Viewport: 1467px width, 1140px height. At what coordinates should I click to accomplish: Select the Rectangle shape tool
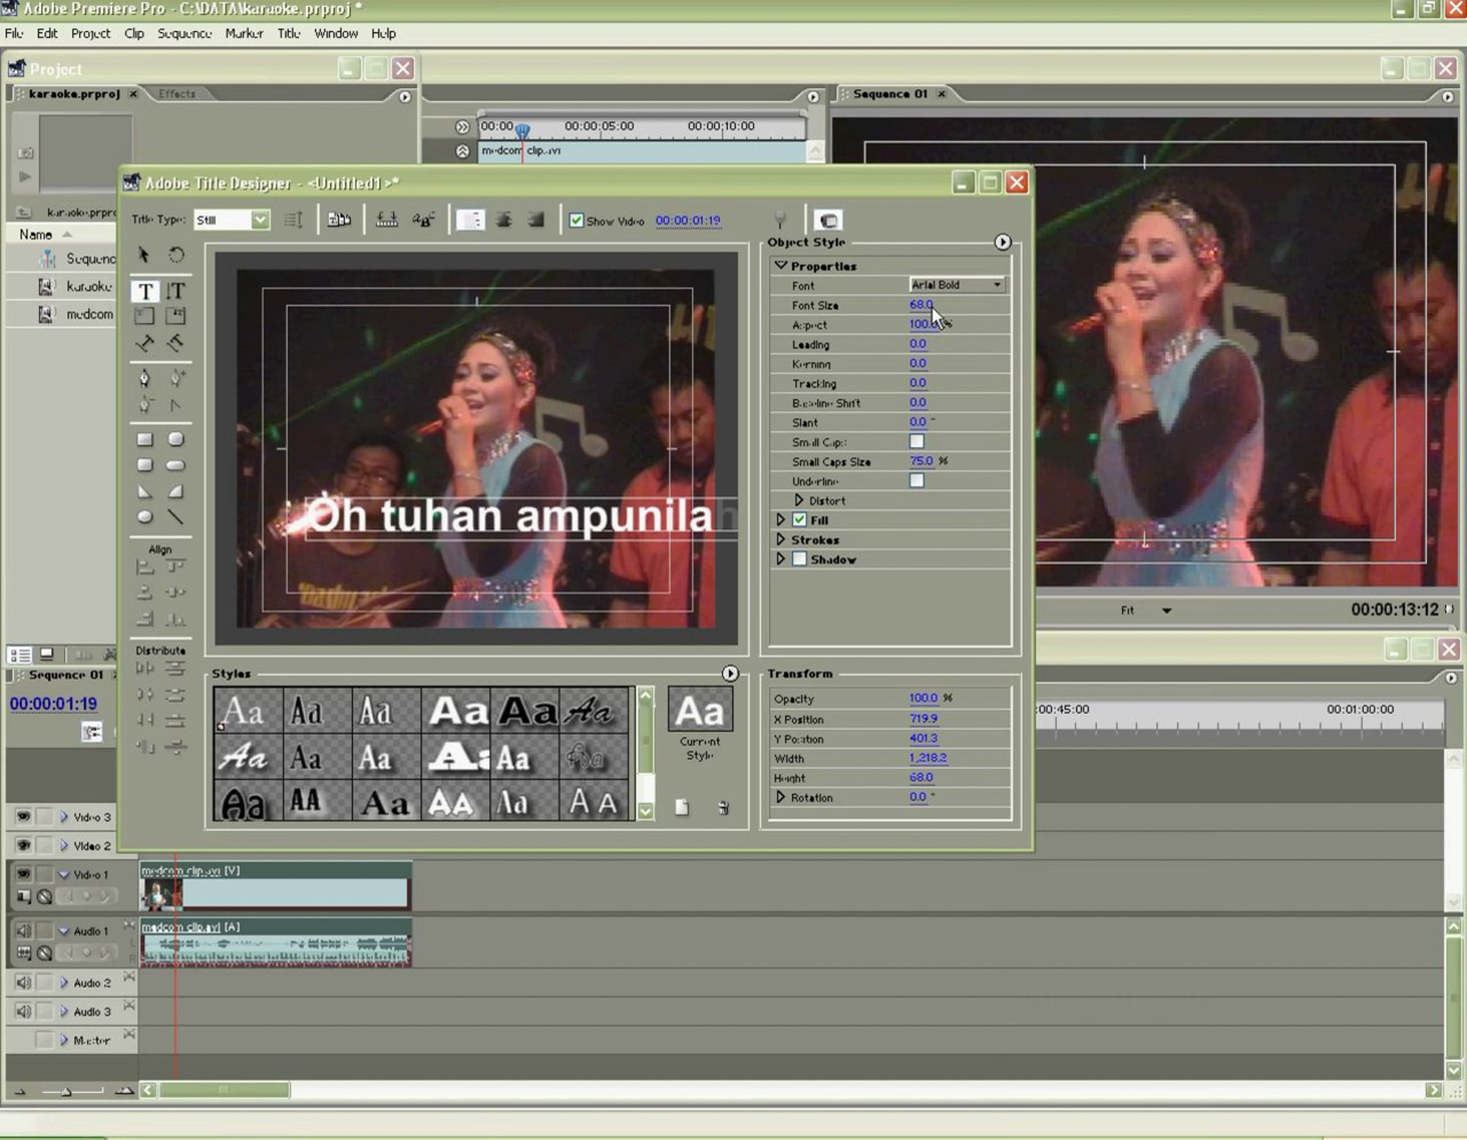[x=144, y=440]
